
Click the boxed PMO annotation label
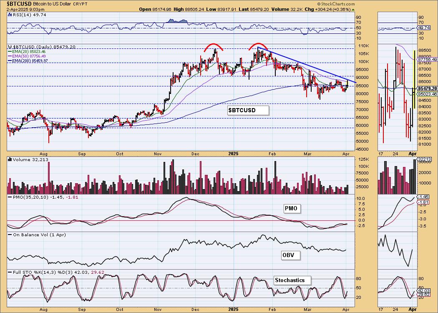click(292, 209)
